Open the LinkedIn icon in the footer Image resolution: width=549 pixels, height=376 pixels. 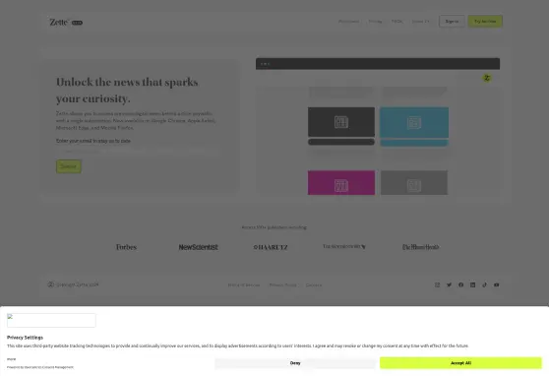pos(472,284)
